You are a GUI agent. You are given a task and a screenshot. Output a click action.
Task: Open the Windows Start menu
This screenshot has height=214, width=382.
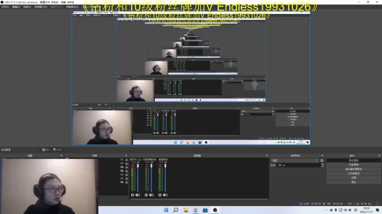pyautogui.click(x=166, y=210)
